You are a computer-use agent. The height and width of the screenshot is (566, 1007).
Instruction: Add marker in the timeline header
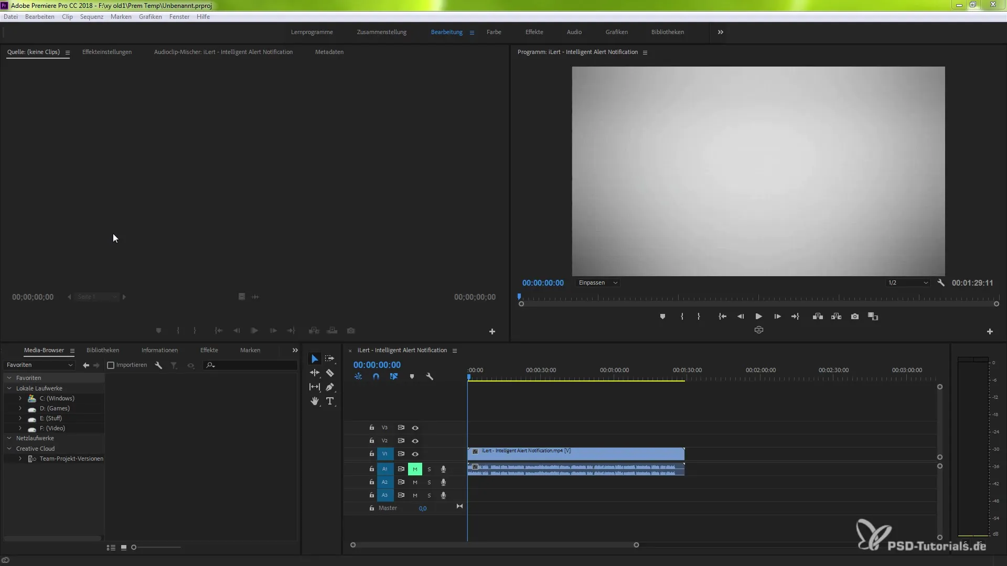click(x=412, y=377)
